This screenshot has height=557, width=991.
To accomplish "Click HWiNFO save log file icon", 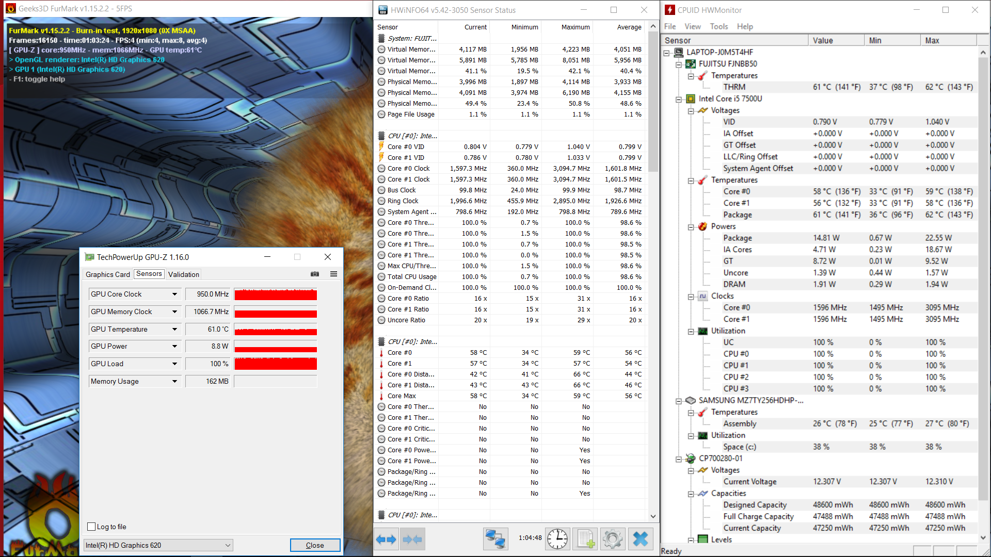I will pyautogui.click(x=585, y=539).
